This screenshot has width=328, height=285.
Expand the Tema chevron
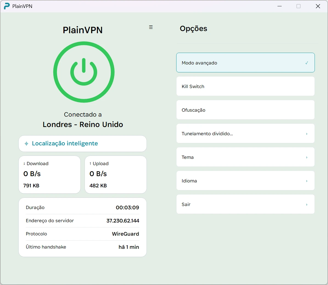307,157
